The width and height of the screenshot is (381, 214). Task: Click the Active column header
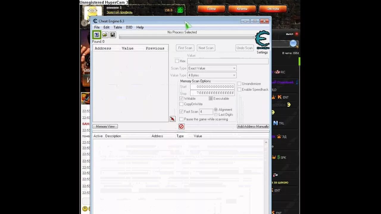(98, 136)
